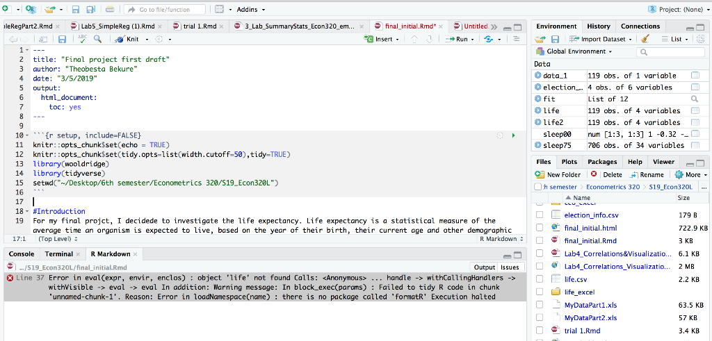Run the setup chunk with green play arrow
Image resolution: width=712 pixels, height=341 pixels.
point(514,135)
